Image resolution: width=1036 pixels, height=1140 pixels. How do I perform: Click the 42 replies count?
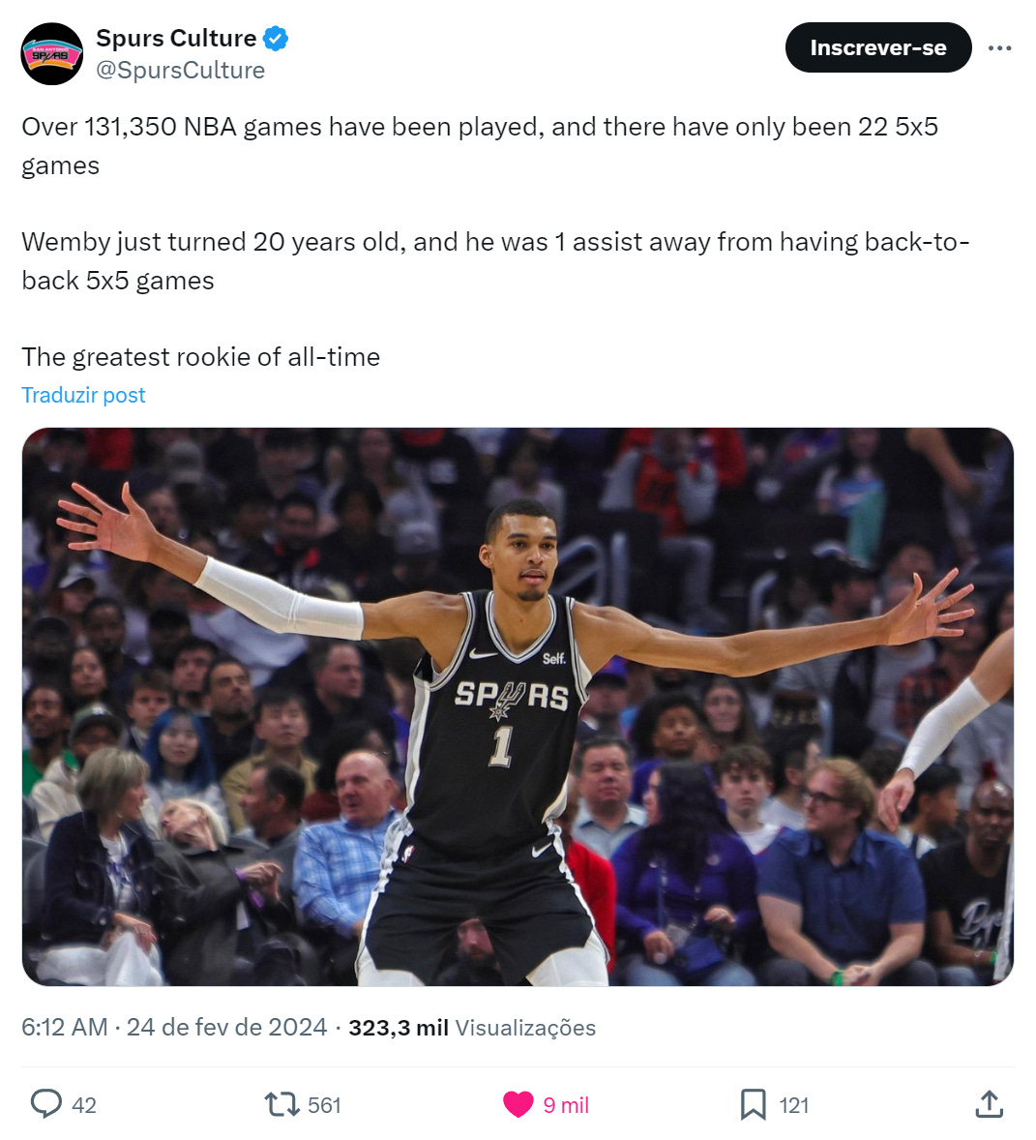click(x=84, y=1105)
